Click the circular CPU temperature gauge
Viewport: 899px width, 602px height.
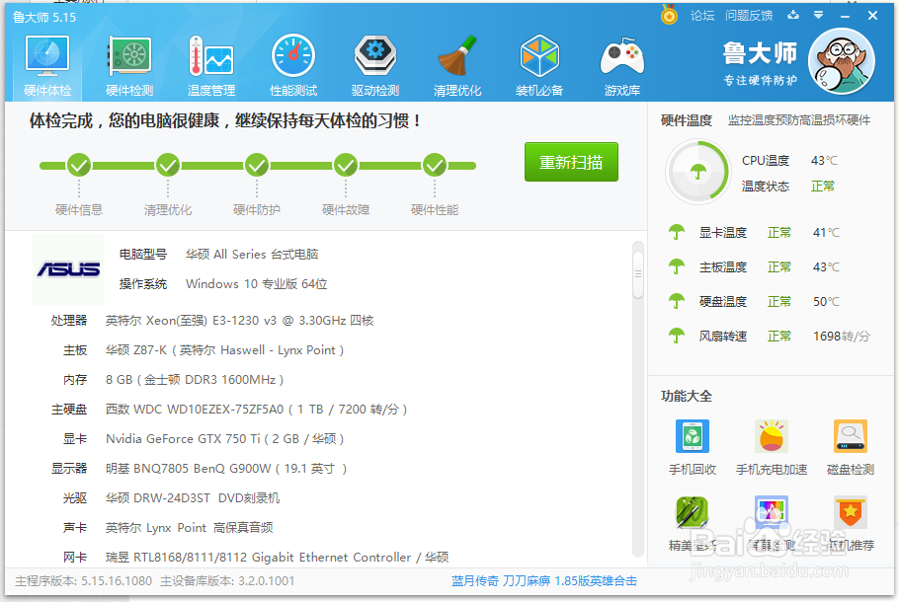point(698,170)
